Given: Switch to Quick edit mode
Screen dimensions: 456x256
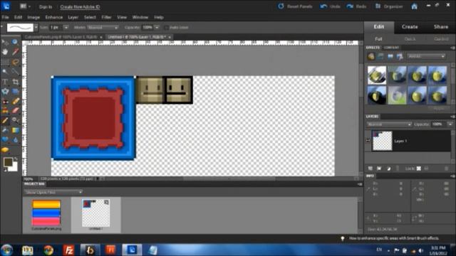Looking at the screenshot, I should point(410,39).
